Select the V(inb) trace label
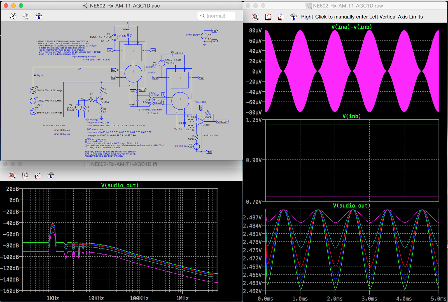The width and height of the screenshot is (448, 302). pyautogui.click(x=352, y=116)
